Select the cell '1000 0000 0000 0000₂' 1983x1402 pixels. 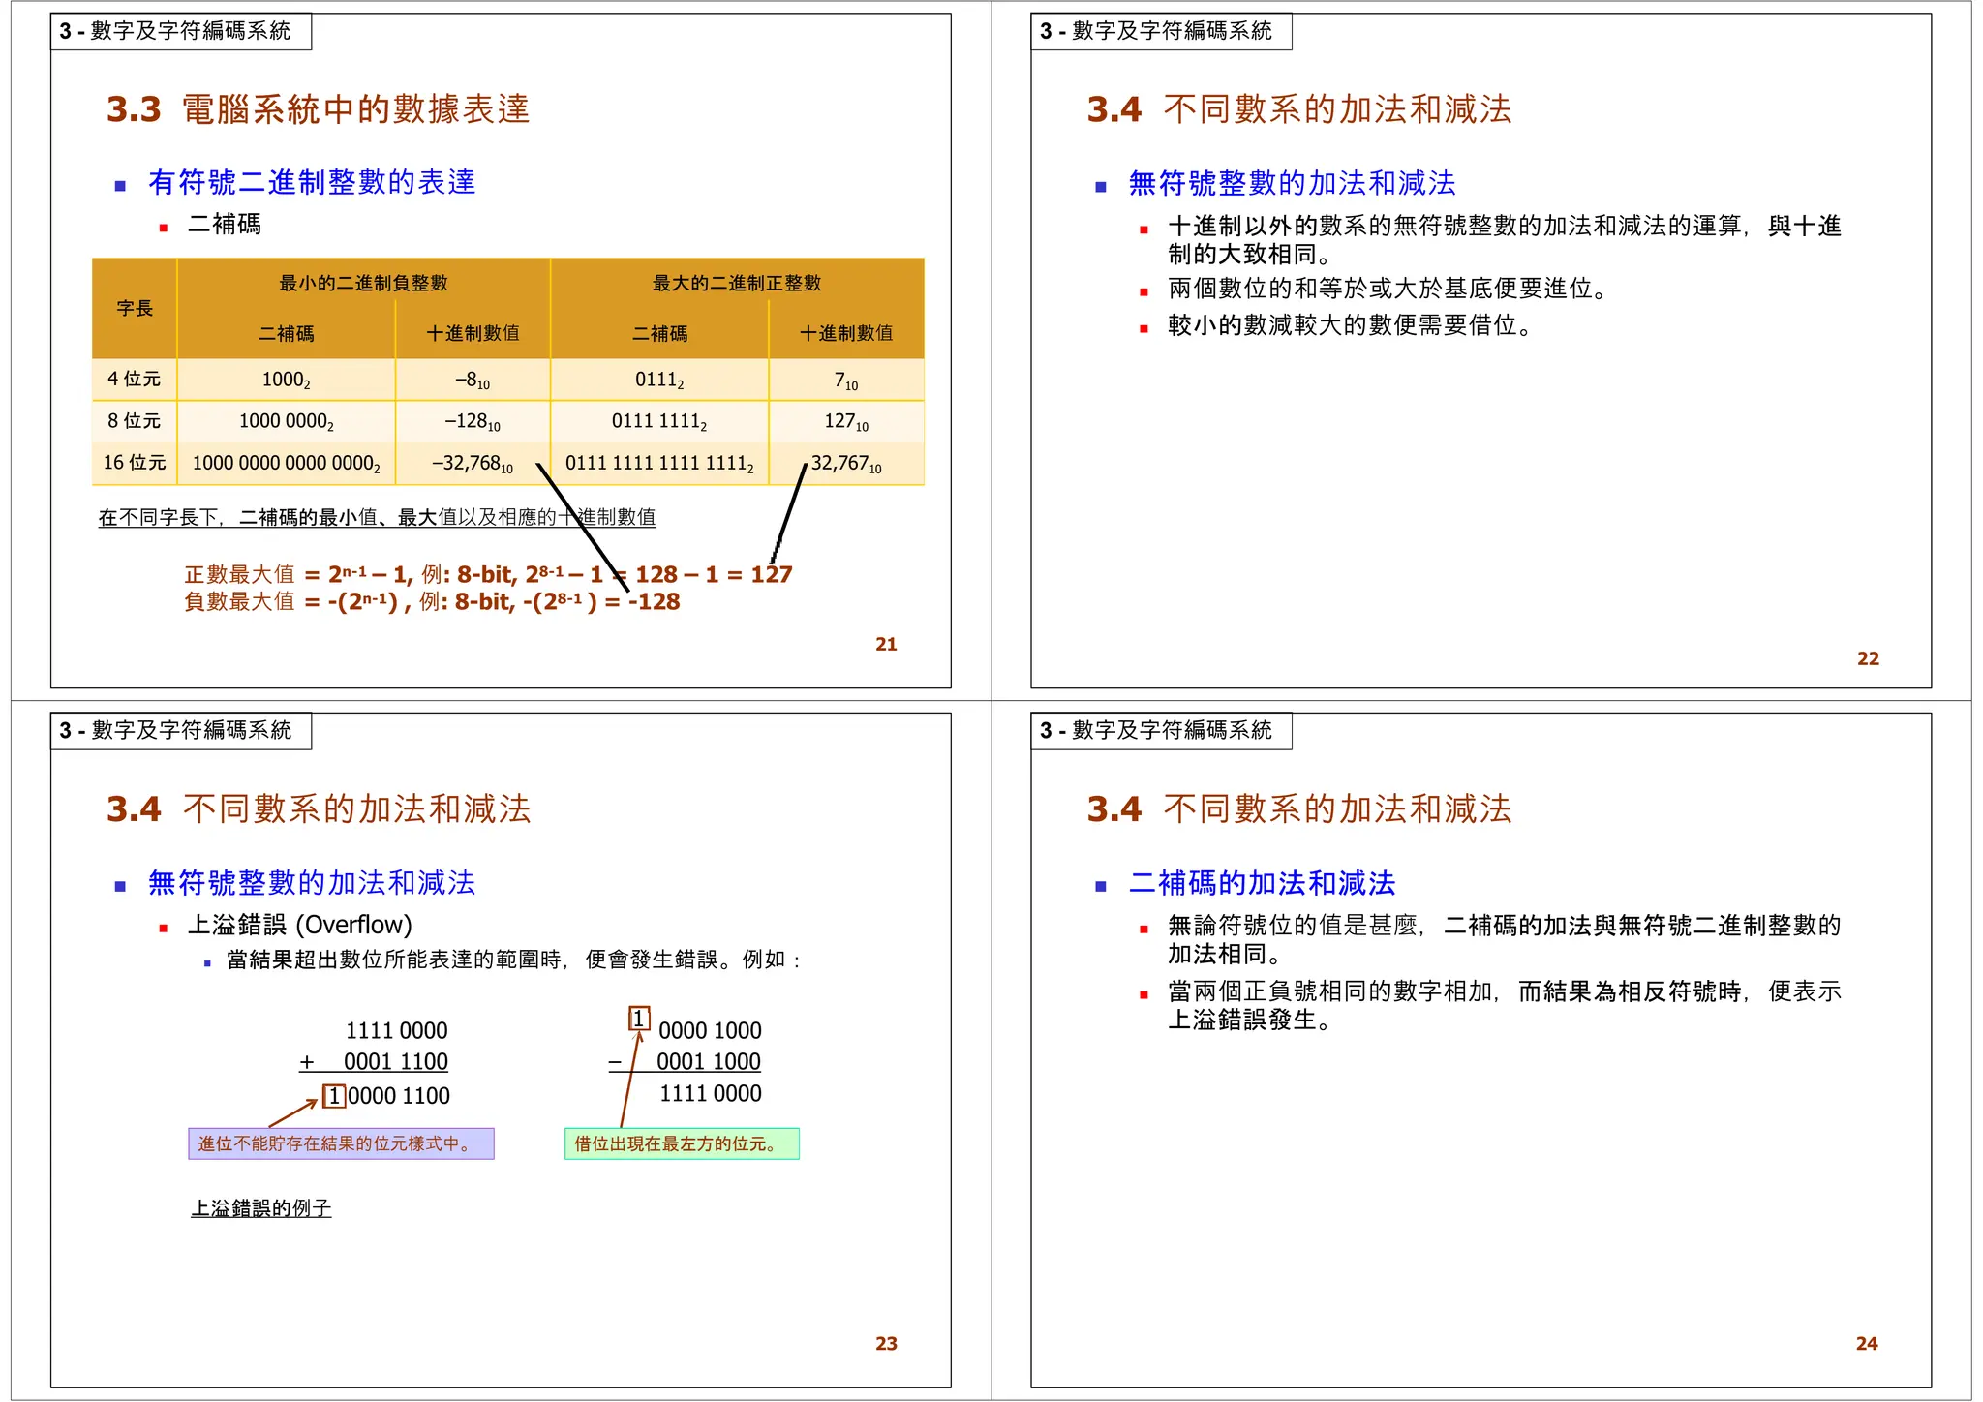[287, 463]
